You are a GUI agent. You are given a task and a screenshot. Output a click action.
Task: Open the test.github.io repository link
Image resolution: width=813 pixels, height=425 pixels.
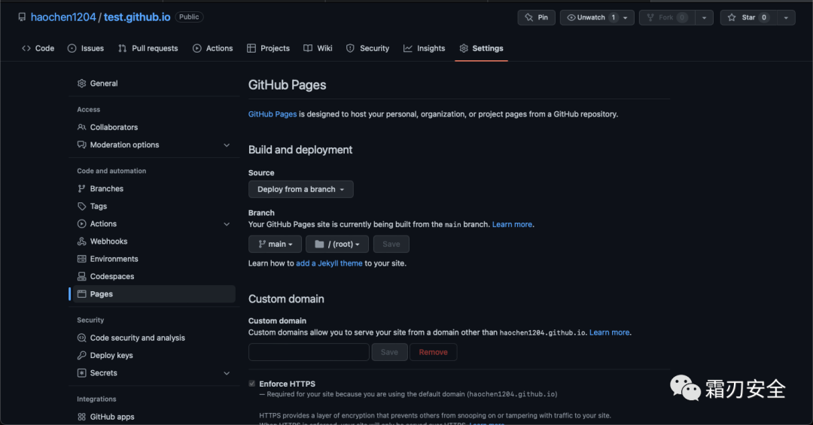click(137, 17)
